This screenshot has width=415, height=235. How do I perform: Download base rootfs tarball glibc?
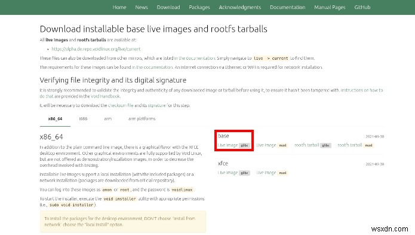click(313, 145)
